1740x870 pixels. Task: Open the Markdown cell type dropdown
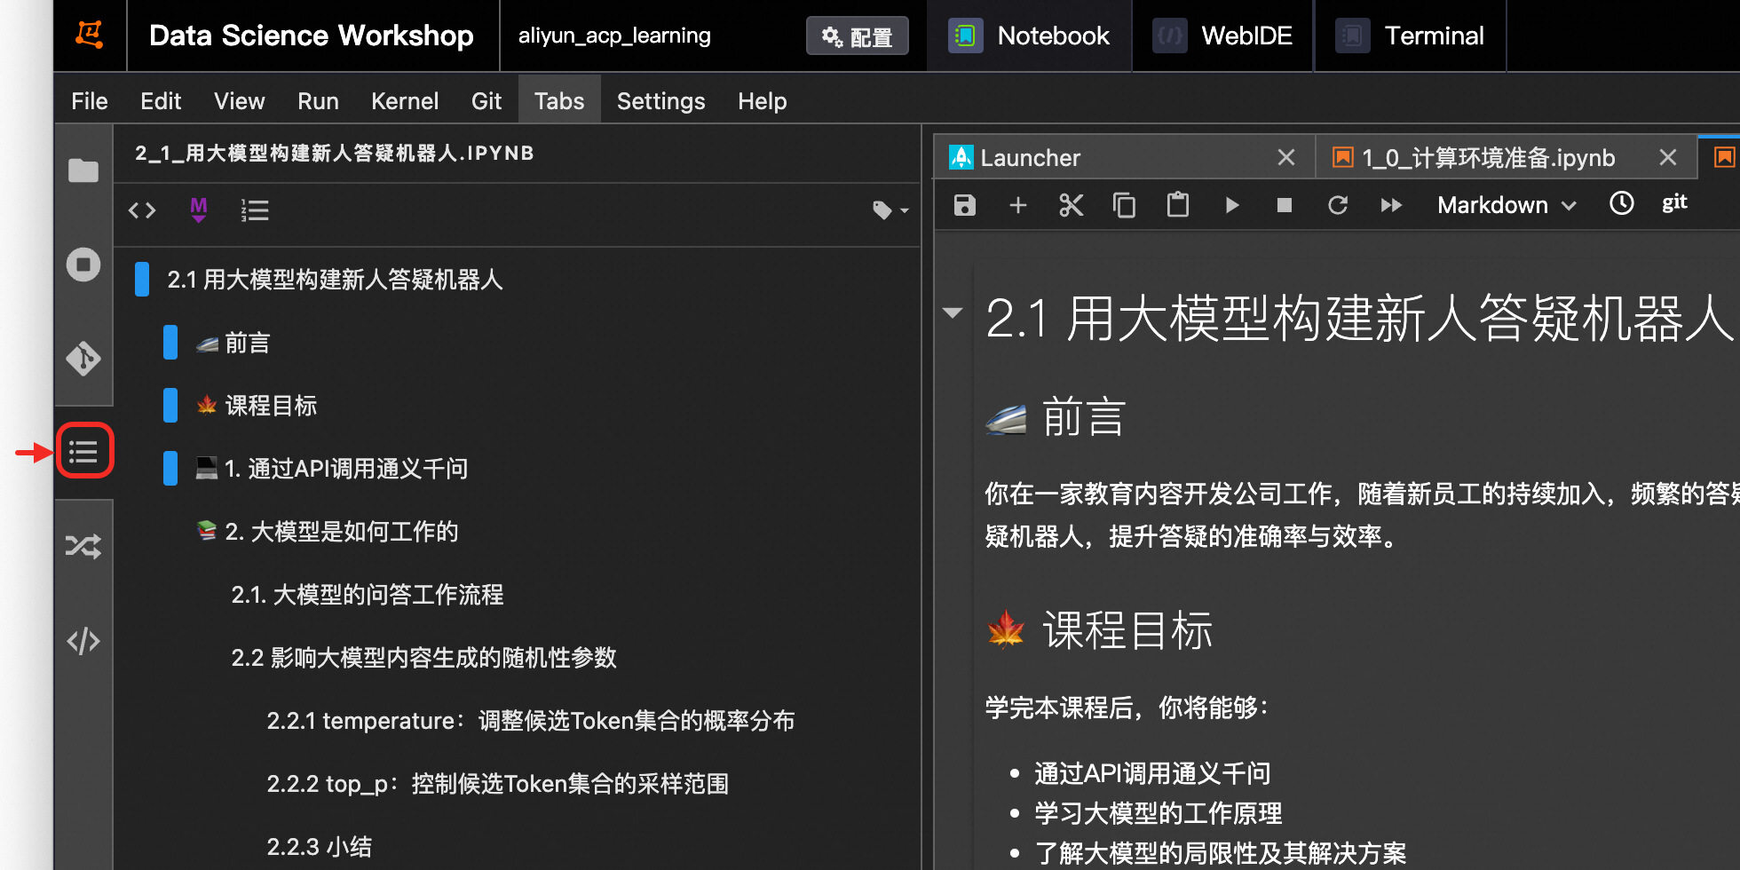click(x=1507, y=205)
